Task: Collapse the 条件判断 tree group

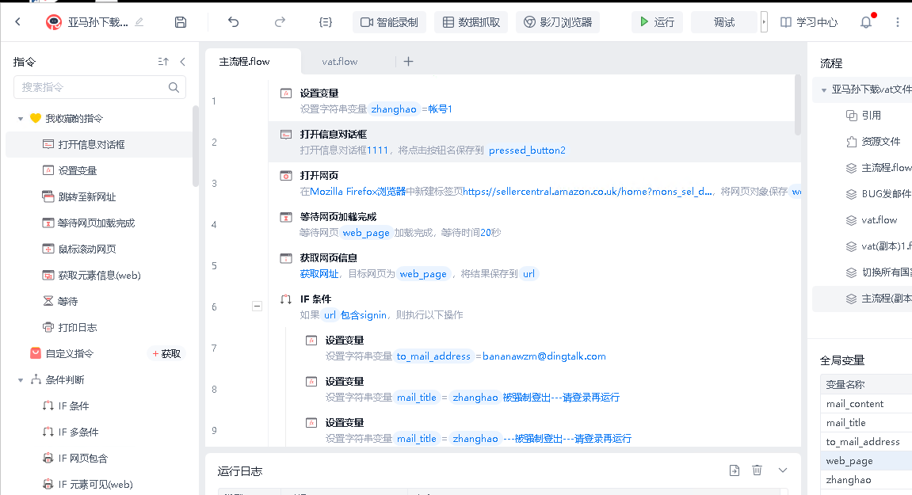Action: coord(21,380)
